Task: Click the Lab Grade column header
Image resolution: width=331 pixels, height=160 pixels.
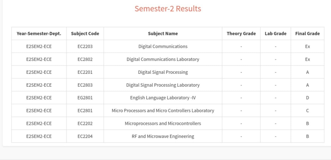Action: coord(276,34)
